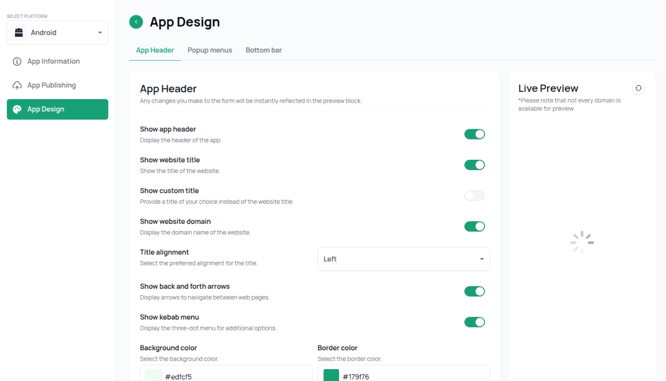Click the App Design palette icon
The height and width of the screenshot is (381, 666).
click(x=17, y=109)
